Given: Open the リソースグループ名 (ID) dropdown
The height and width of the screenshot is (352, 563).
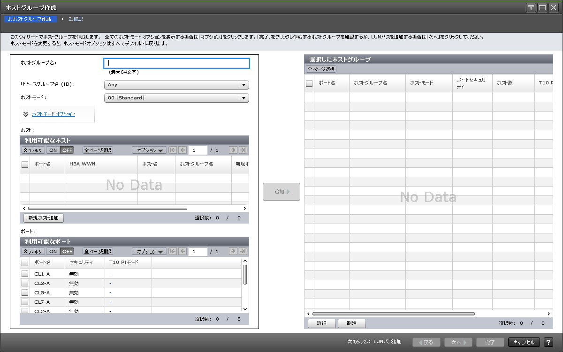Looking at the screenshot, I should tap(176, 85).
